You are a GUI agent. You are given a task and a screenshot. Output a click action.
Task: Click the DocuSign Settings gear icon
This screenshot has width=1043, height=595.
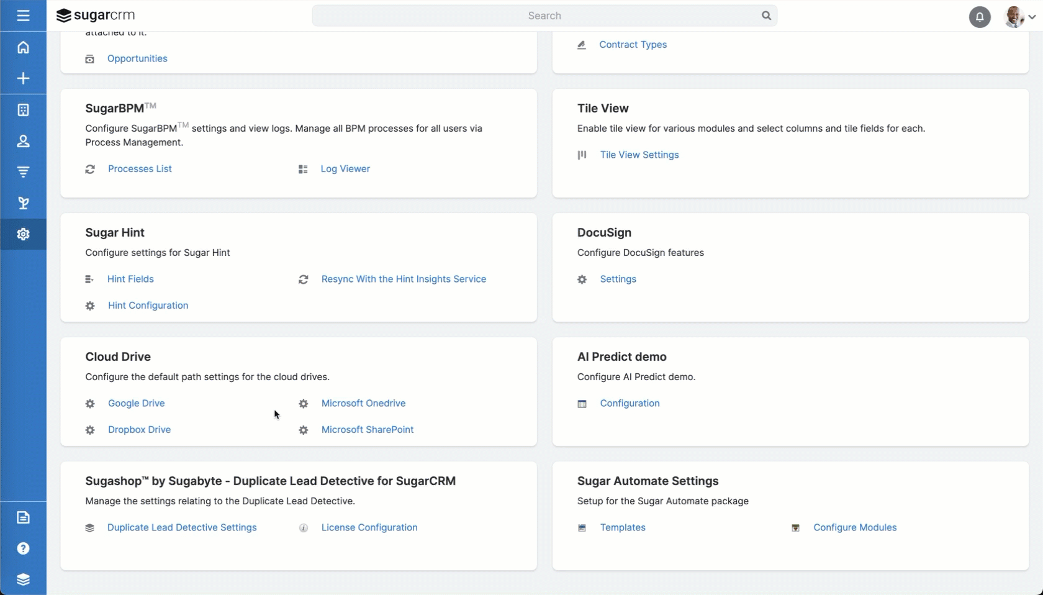point(582,279)
